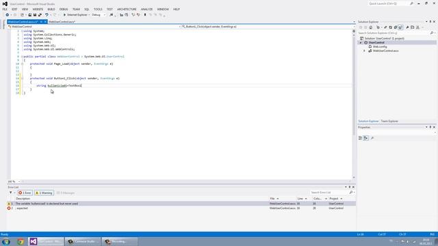Click the Sync with Active Document icon
The width and height of the screenshot is (438, 246).
[x=385, y=27]
